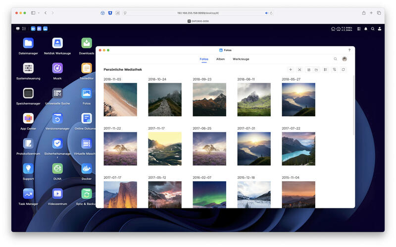Click the help question mark in Fotos
Image resolution: width=396 pixels, height=247 pixels.
(349, 50)
